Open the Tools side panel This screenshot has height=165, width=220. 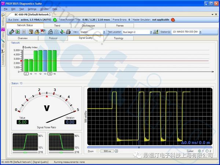(x=3, y=32)
